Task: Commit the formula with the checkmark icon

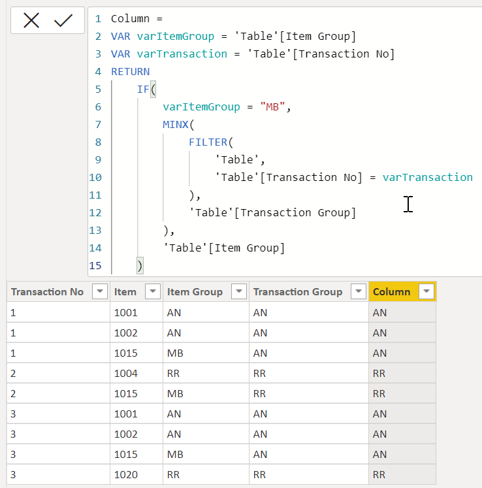Action: click(x=63, y=20)
